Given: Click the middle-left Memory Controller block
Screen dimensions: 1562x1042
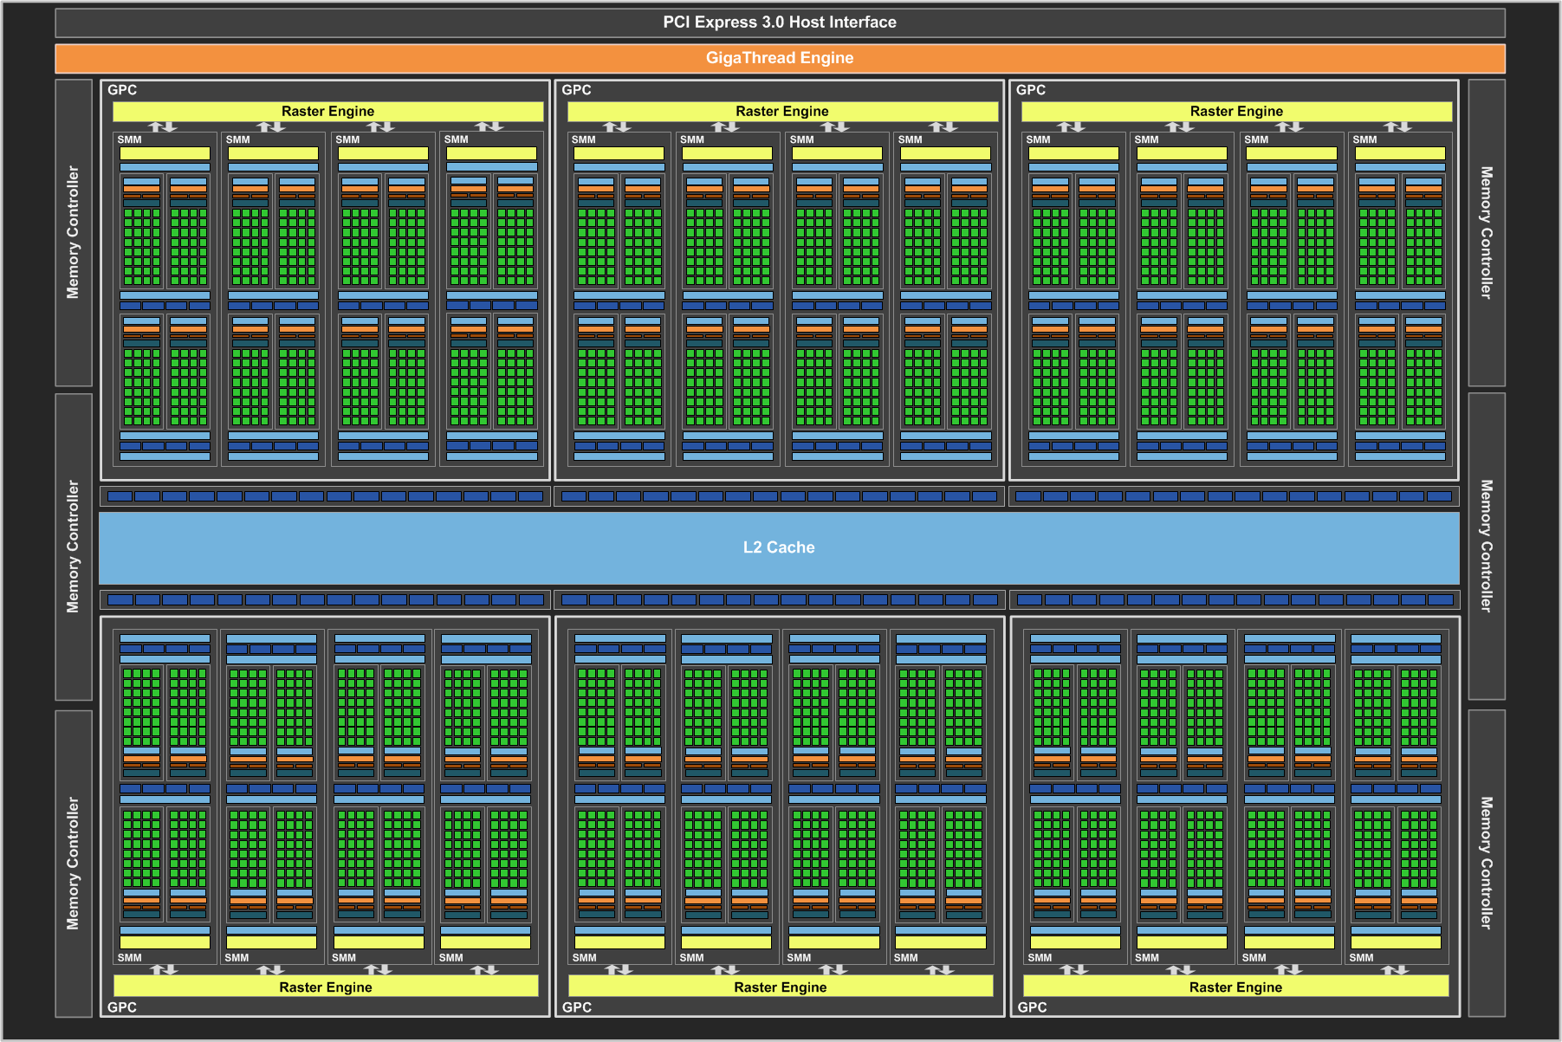Looking at the screenshot, I should click(x=74, y=547).
